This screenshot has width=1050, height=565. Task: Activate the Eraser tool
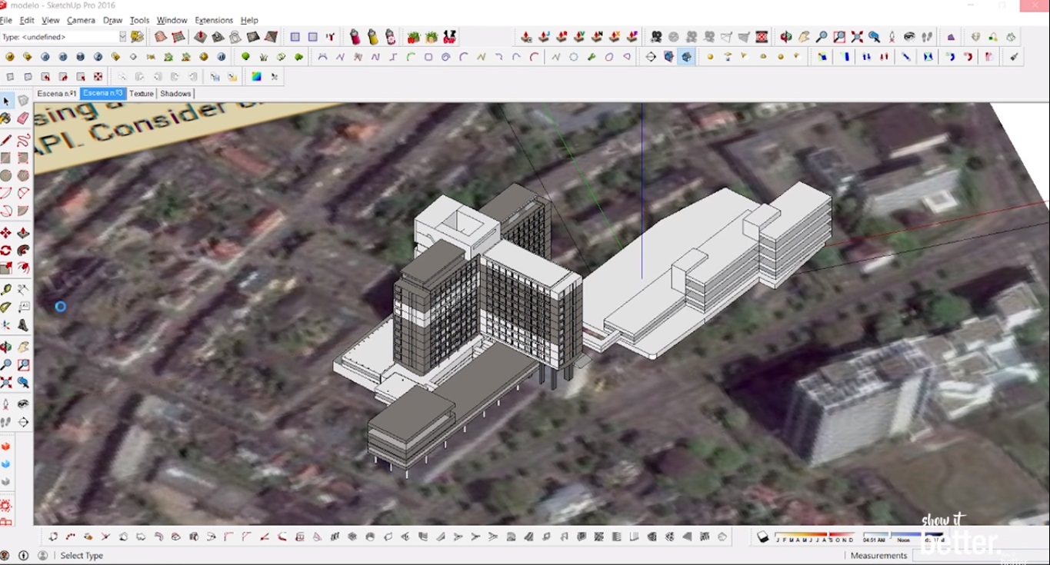[x=23, y=118]
